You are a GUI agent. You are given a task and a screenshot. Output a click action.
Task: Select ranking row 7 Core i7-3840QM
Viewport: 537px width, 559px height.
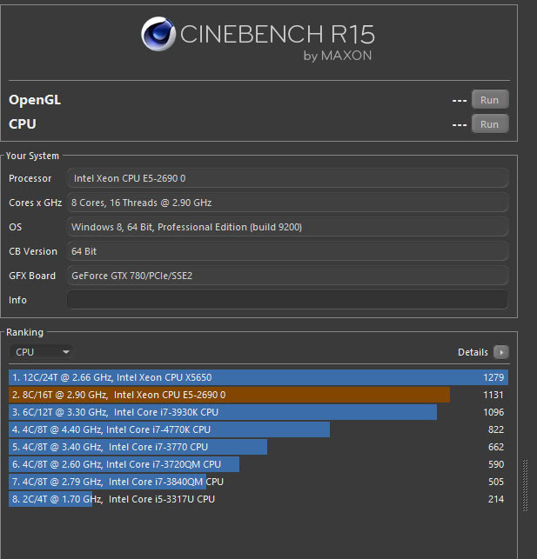click(x=258, y=482)
